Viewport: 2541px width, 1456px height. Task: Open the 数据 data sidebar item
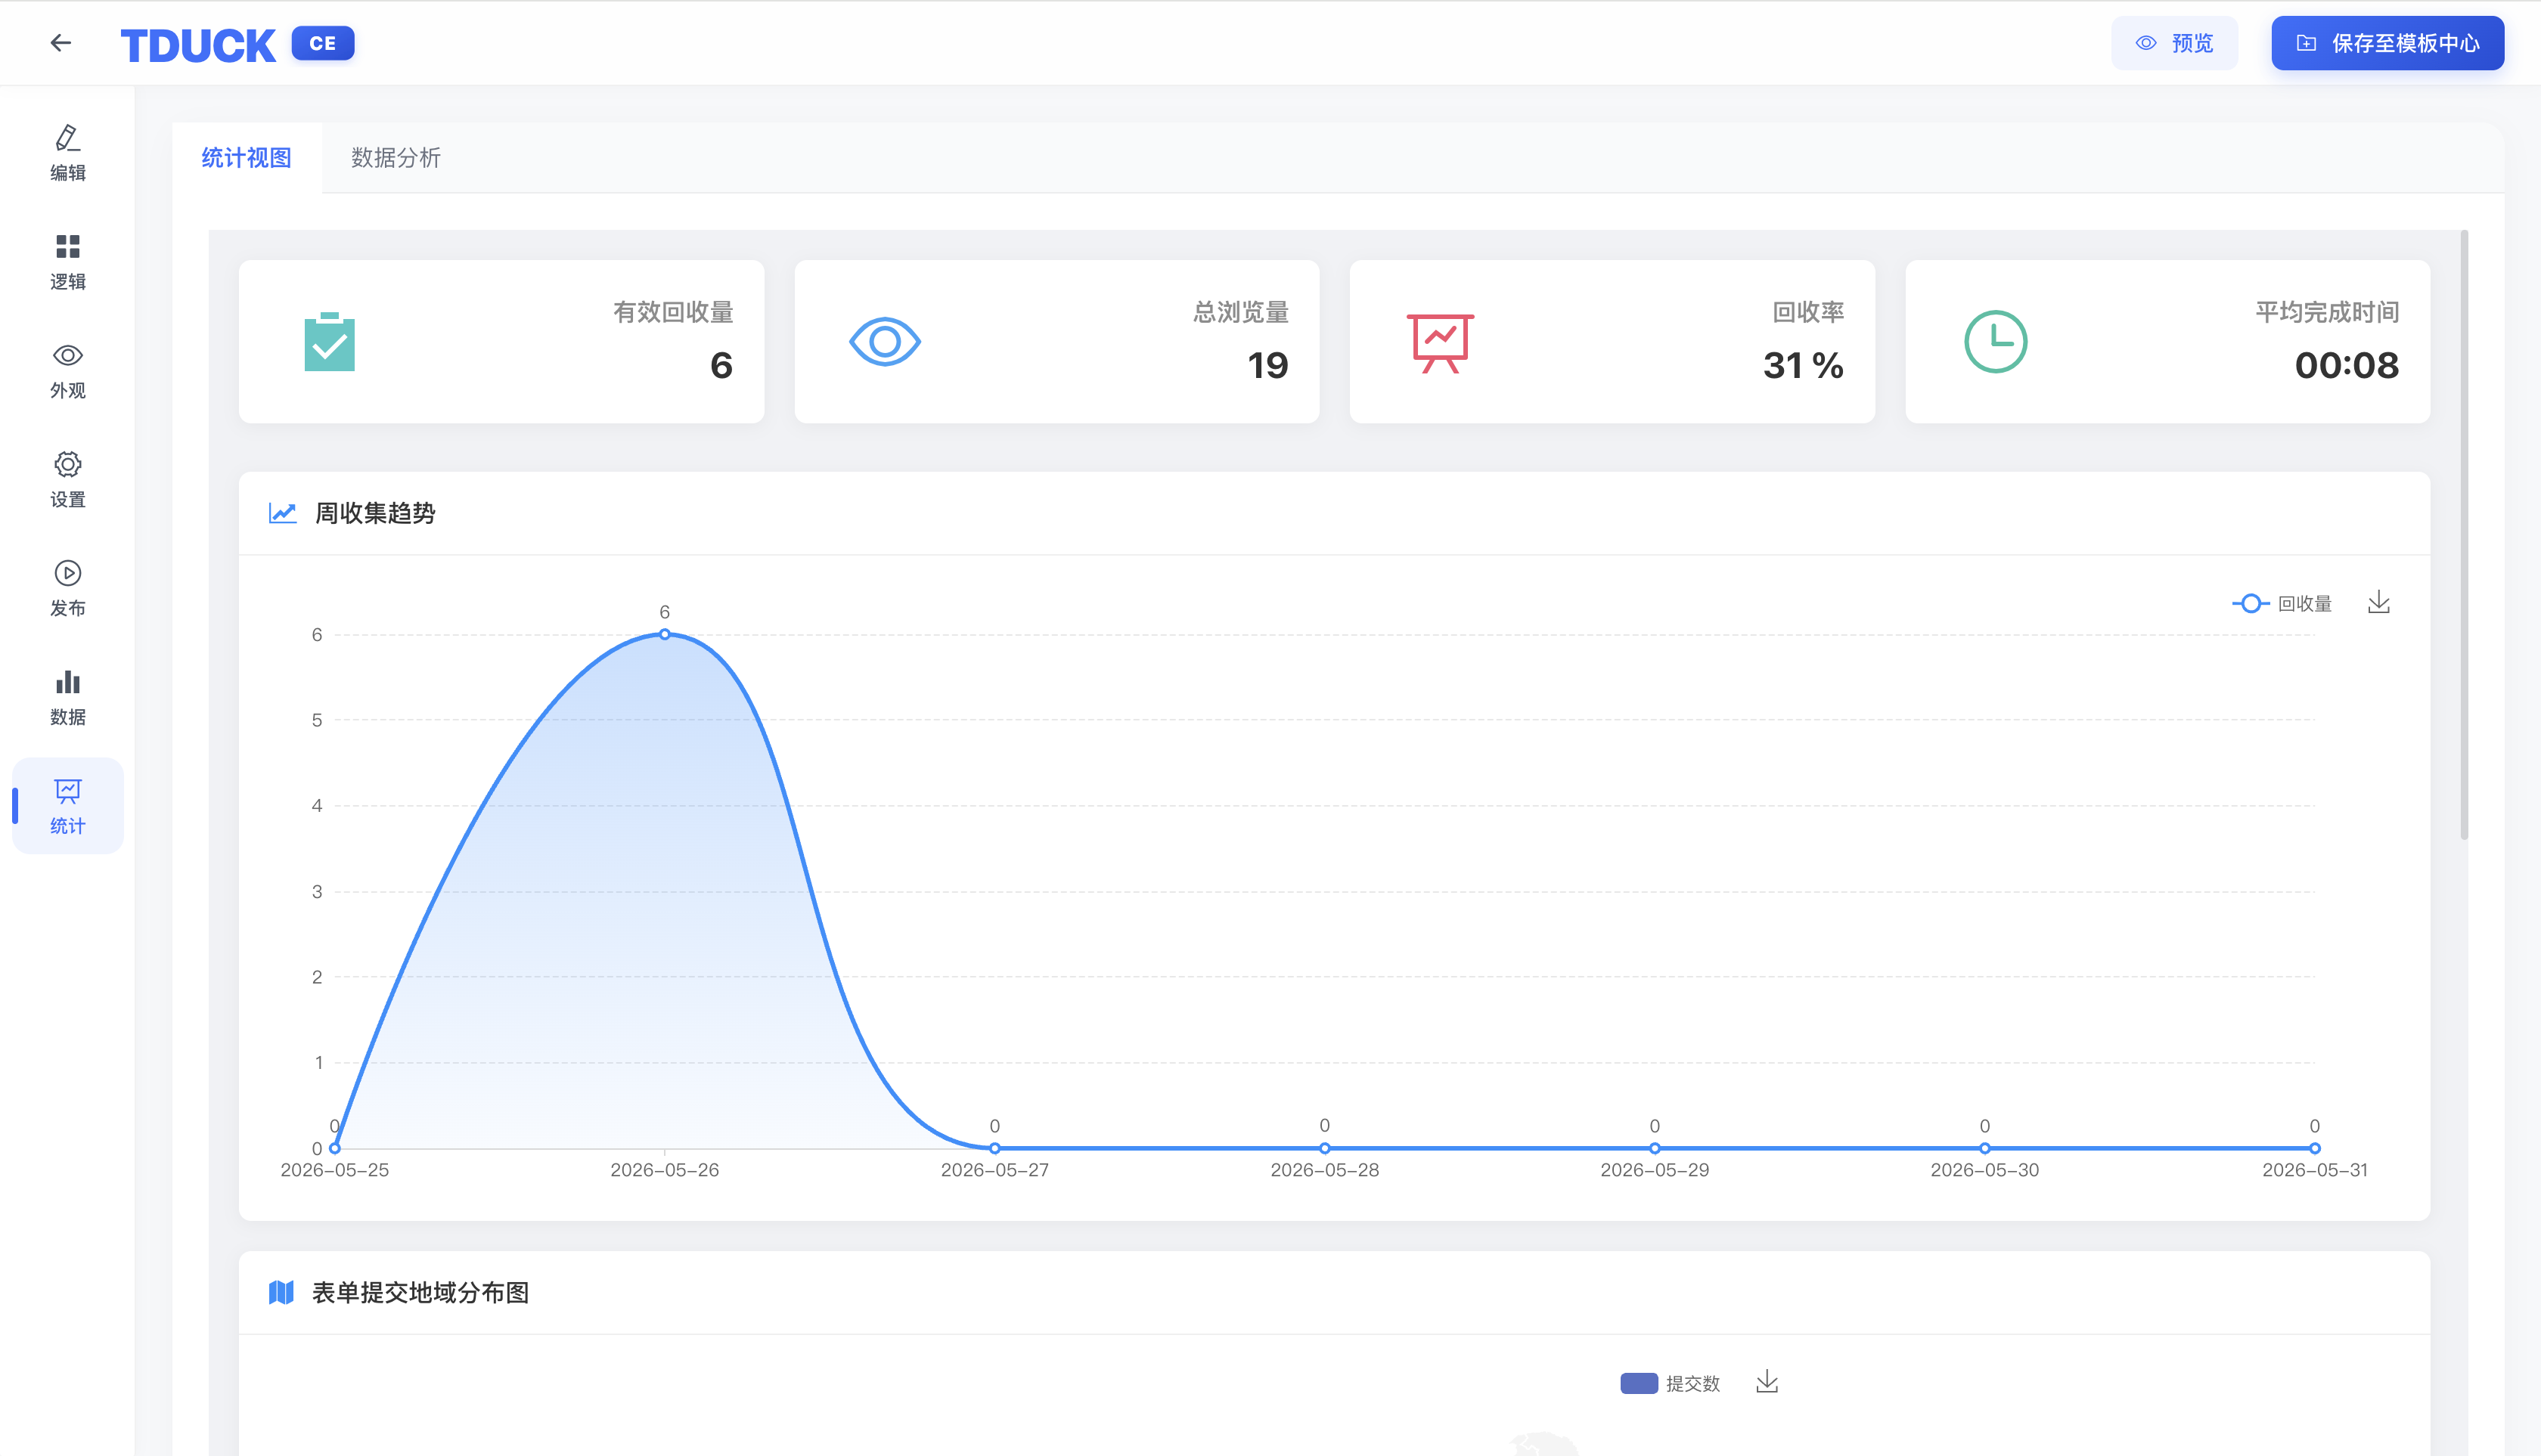[68, 698]
